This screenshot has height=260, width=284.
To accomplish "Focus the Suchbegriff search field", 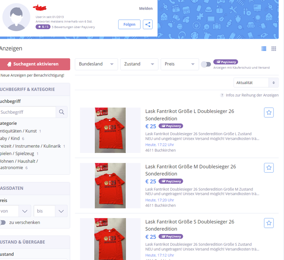I will click(x=28, y=112).
